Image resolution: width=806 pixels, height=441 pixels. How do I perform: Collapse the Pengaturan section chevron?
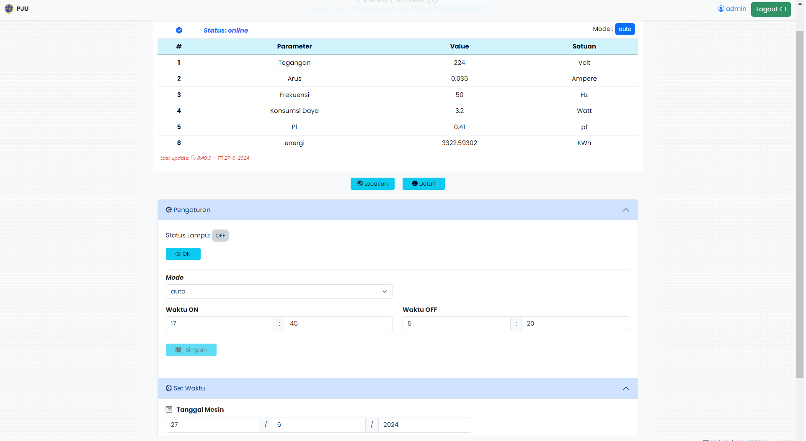[625, 210]
